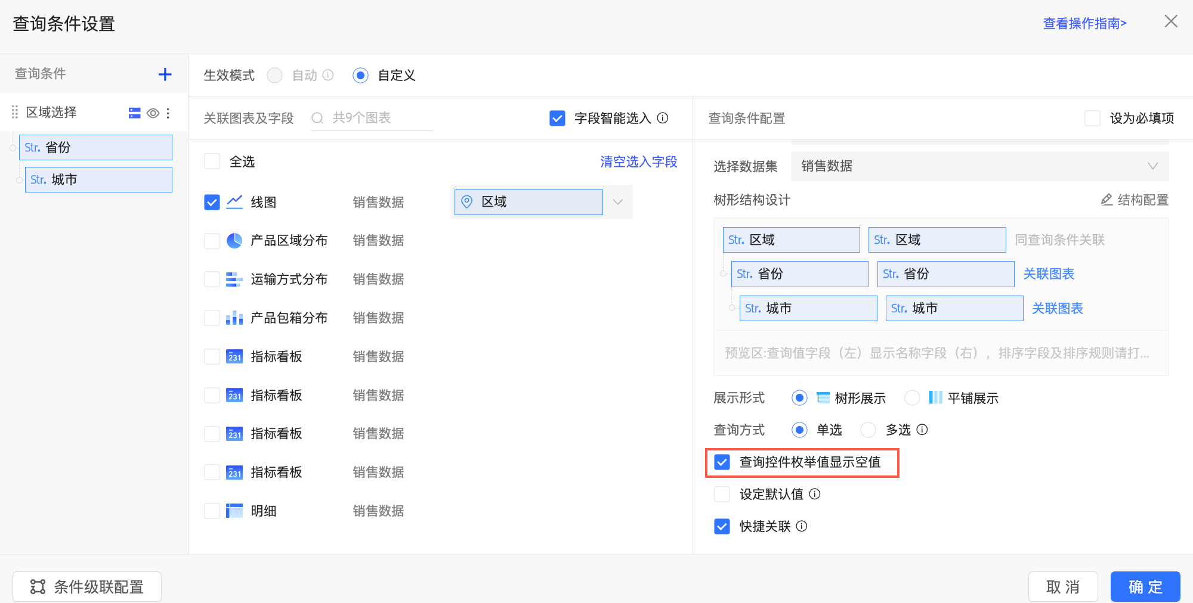Screen dimensions: 1193x603
Task: Click cascade icon on 条件级联配置 button
Action: tap(38, 587)
